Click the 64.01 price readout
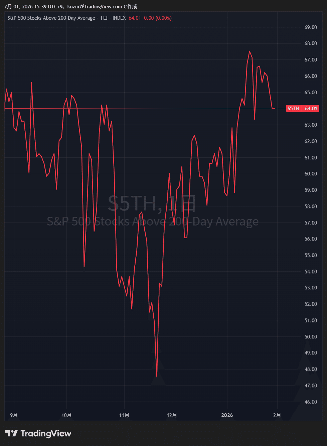 (134, 18)
